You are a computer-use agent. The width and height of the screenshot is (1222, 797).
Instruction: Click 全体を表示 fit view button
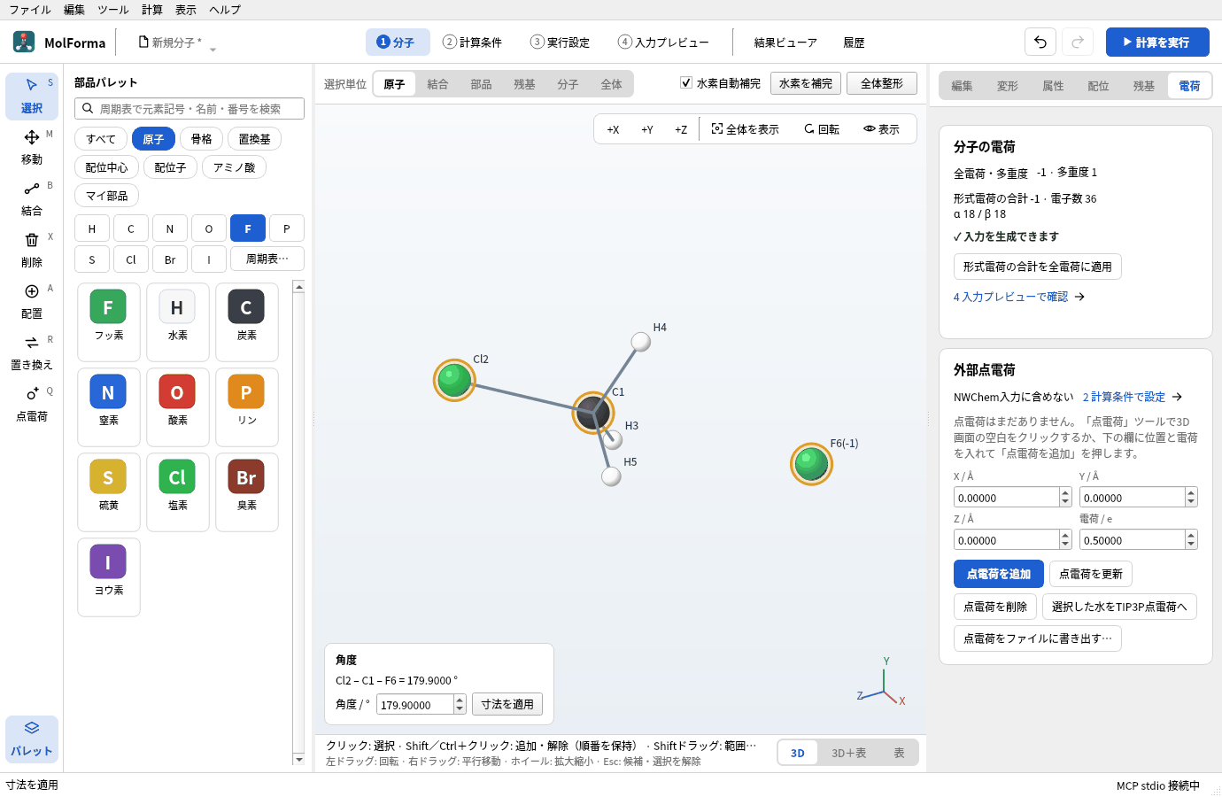(745, 129)
